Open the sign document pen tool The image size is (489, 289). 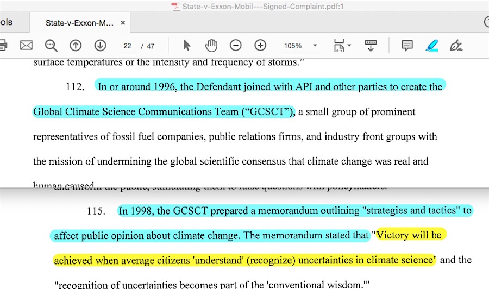[x=456, y=45]
